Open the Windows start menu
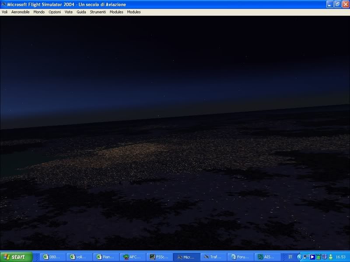 point(16,257)
